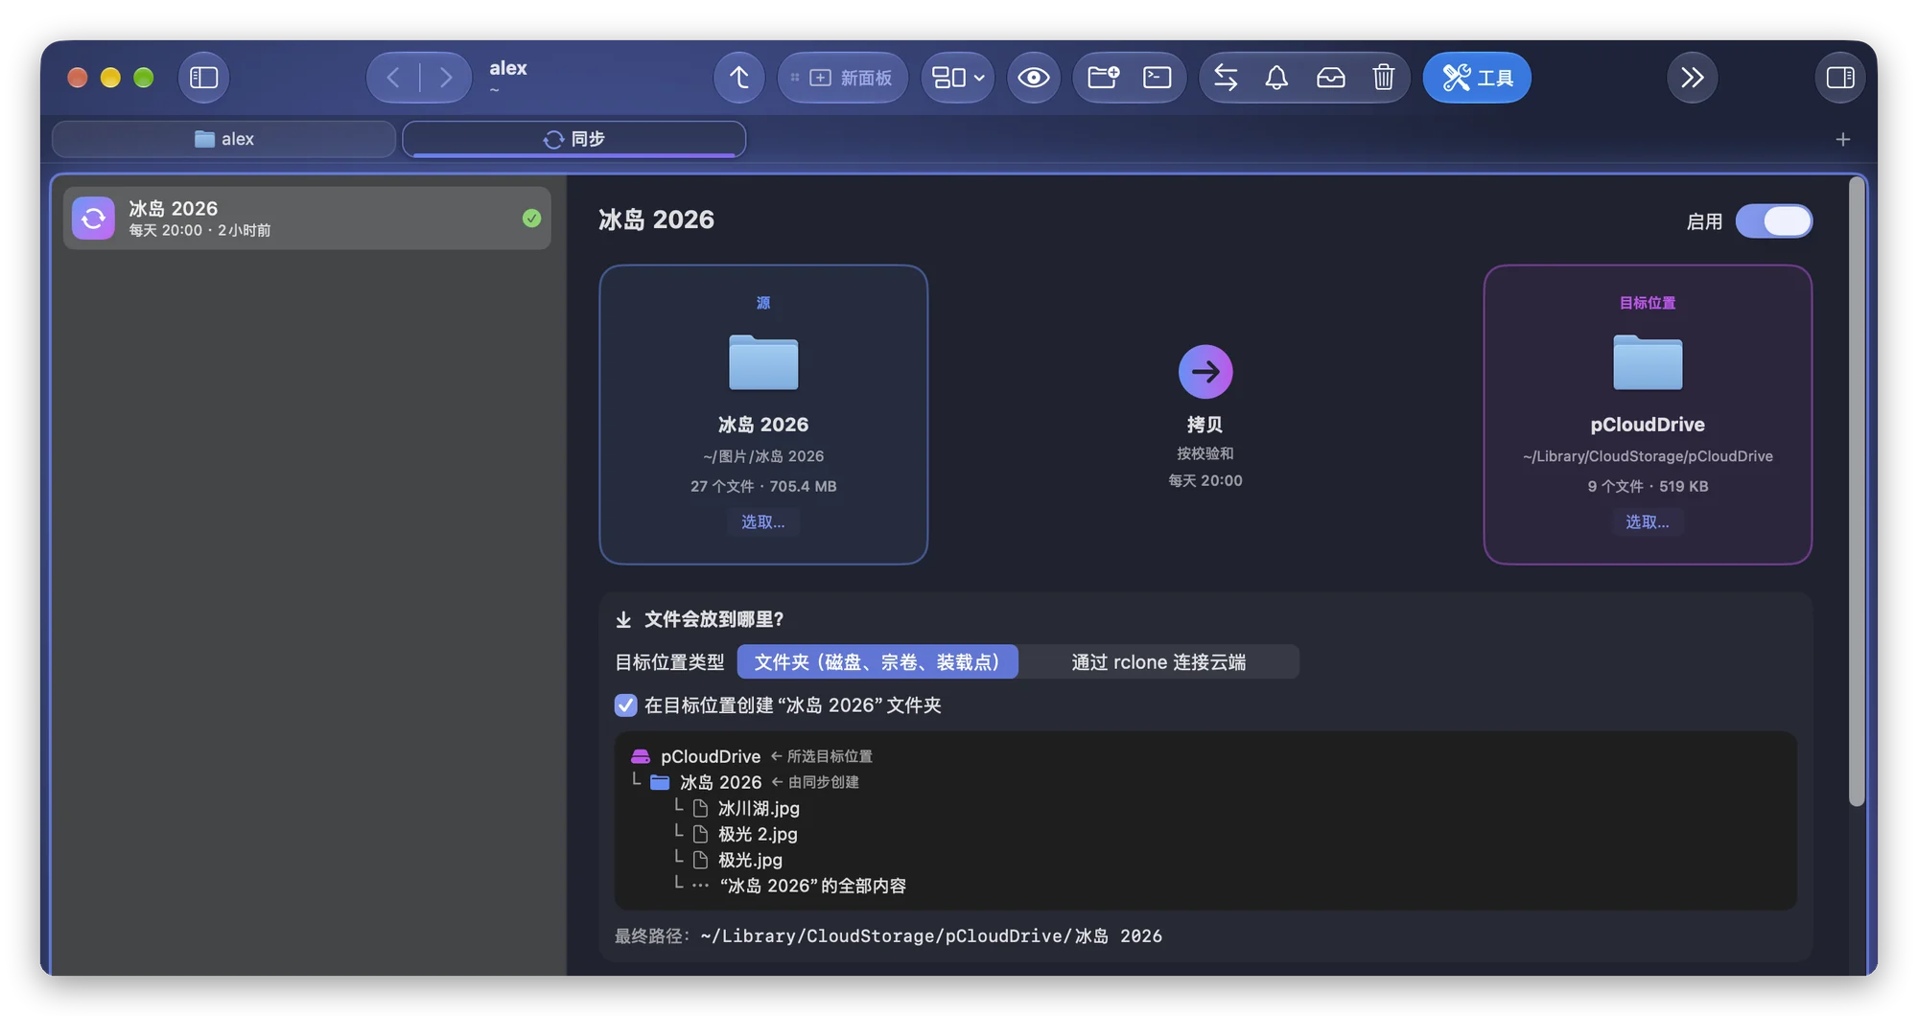Create a new folder via folder-plus icon
This screenshot has height=1016, width=1918.
click(1103, 78)
